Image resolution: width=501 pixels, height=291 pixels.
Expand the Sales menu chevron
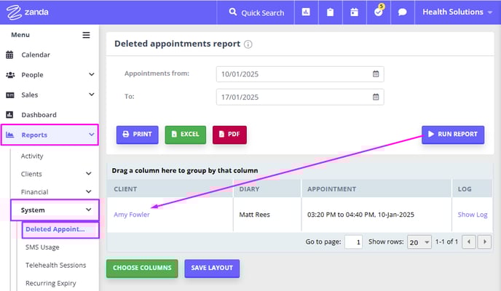[91, 95]
